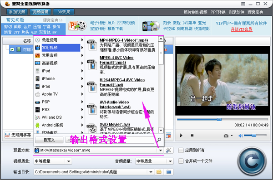
Task: Click the 添加视频 button
Action: pos(17,12)
